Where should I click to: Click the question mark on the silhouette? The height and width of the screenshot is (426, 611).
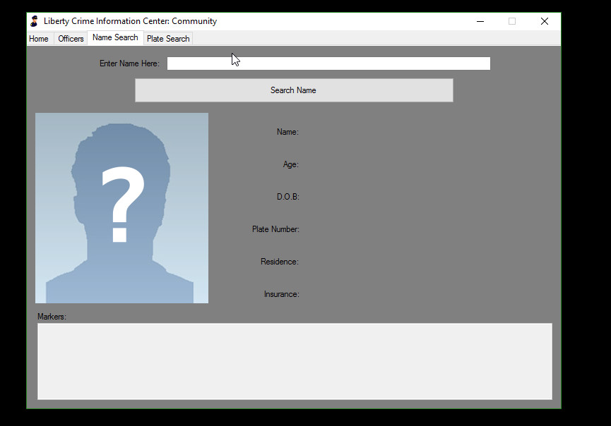123,205
